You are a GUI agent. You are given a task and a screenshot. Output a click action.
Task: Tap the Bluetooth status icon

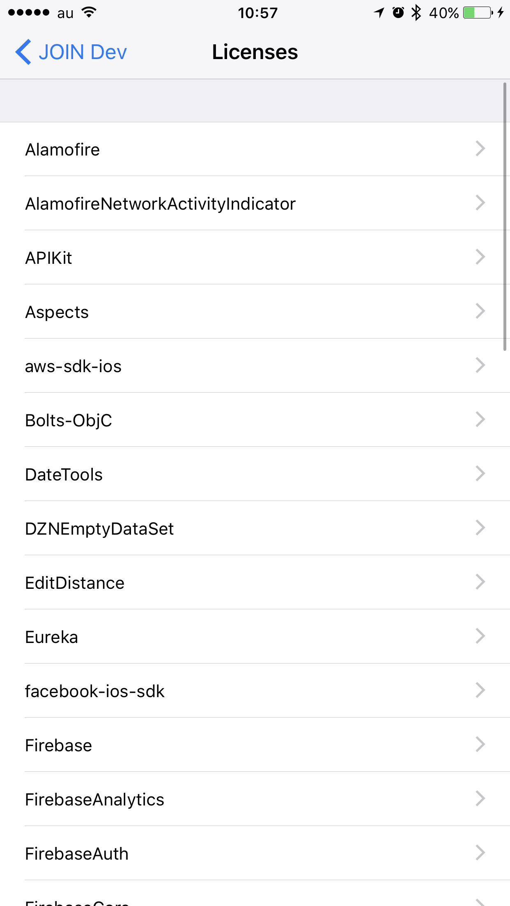pos(416,13)
